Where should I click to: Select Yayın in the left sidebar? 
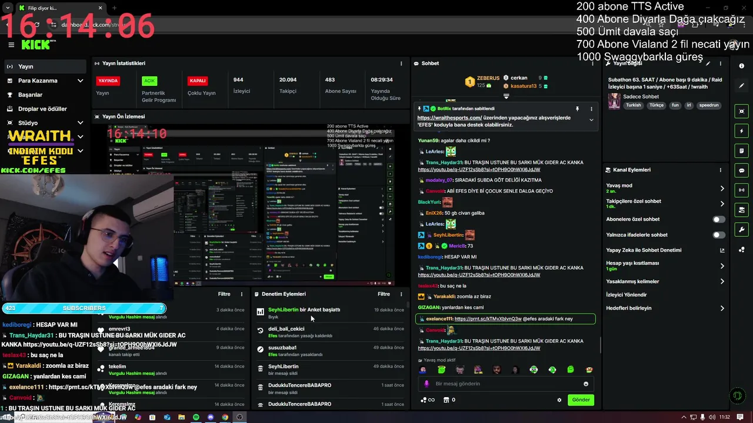45,66
